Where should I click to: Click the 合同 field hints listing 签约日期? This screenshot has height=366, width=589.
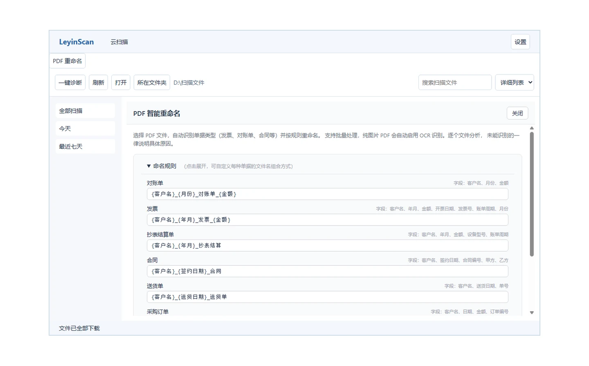458,260
